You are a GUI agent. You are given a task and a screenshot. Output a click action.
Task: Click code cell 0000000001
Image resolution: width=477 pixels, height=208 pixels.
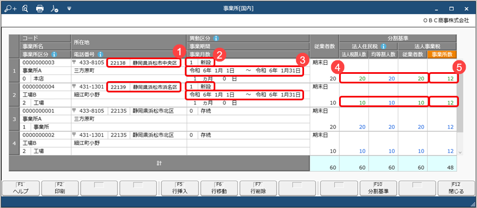click(45, 111)
